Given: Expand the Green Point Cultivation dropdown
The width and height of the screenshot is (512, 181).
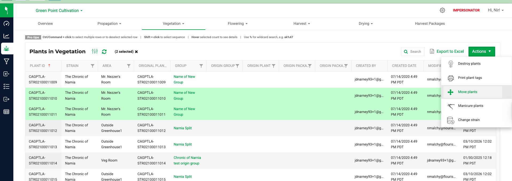Looking at the screenshot, I should (x=59, y=11).
